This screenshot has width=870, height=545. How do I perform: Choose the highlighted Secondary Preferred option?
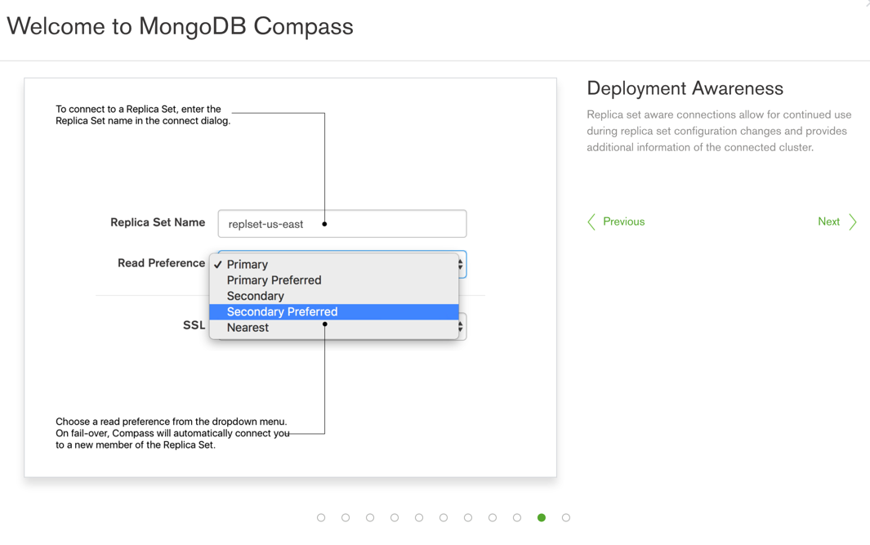(x=282, y=311)
